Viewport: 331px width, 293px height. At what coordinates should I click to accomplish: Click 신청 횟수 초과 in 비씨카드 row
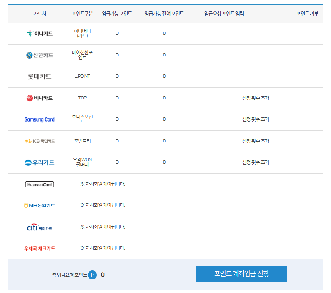point(256,98)
